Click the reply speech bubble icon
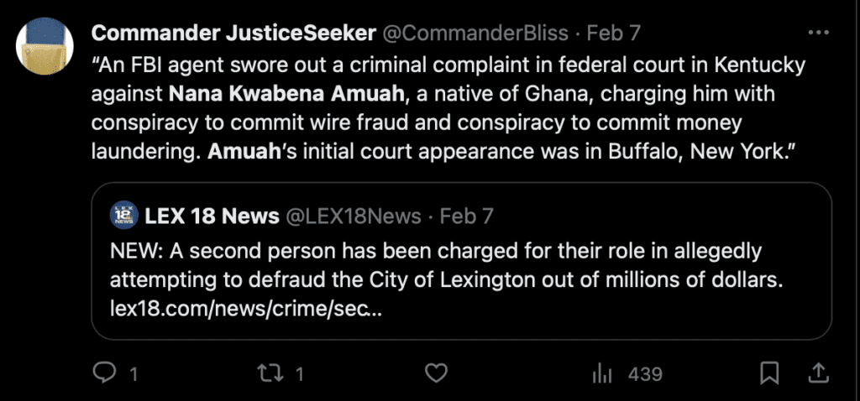 click(104, 373)
